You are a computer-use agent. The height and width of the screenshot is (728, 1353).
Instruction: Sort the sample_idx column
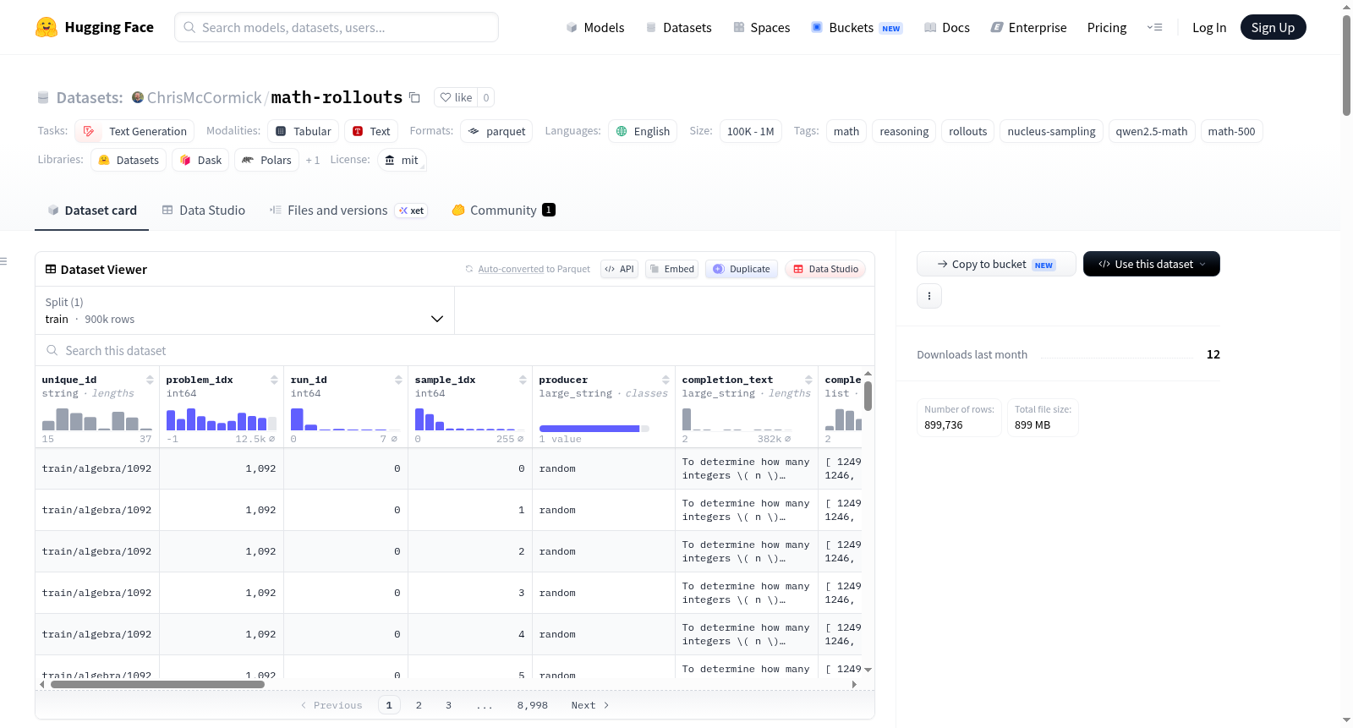523,380
